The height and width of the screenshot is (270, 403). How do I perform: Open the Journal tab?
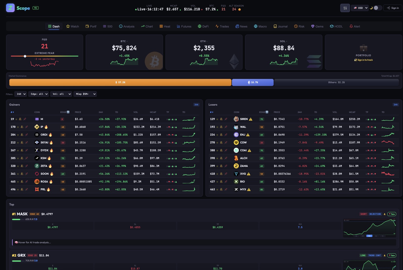coord(280,26)
